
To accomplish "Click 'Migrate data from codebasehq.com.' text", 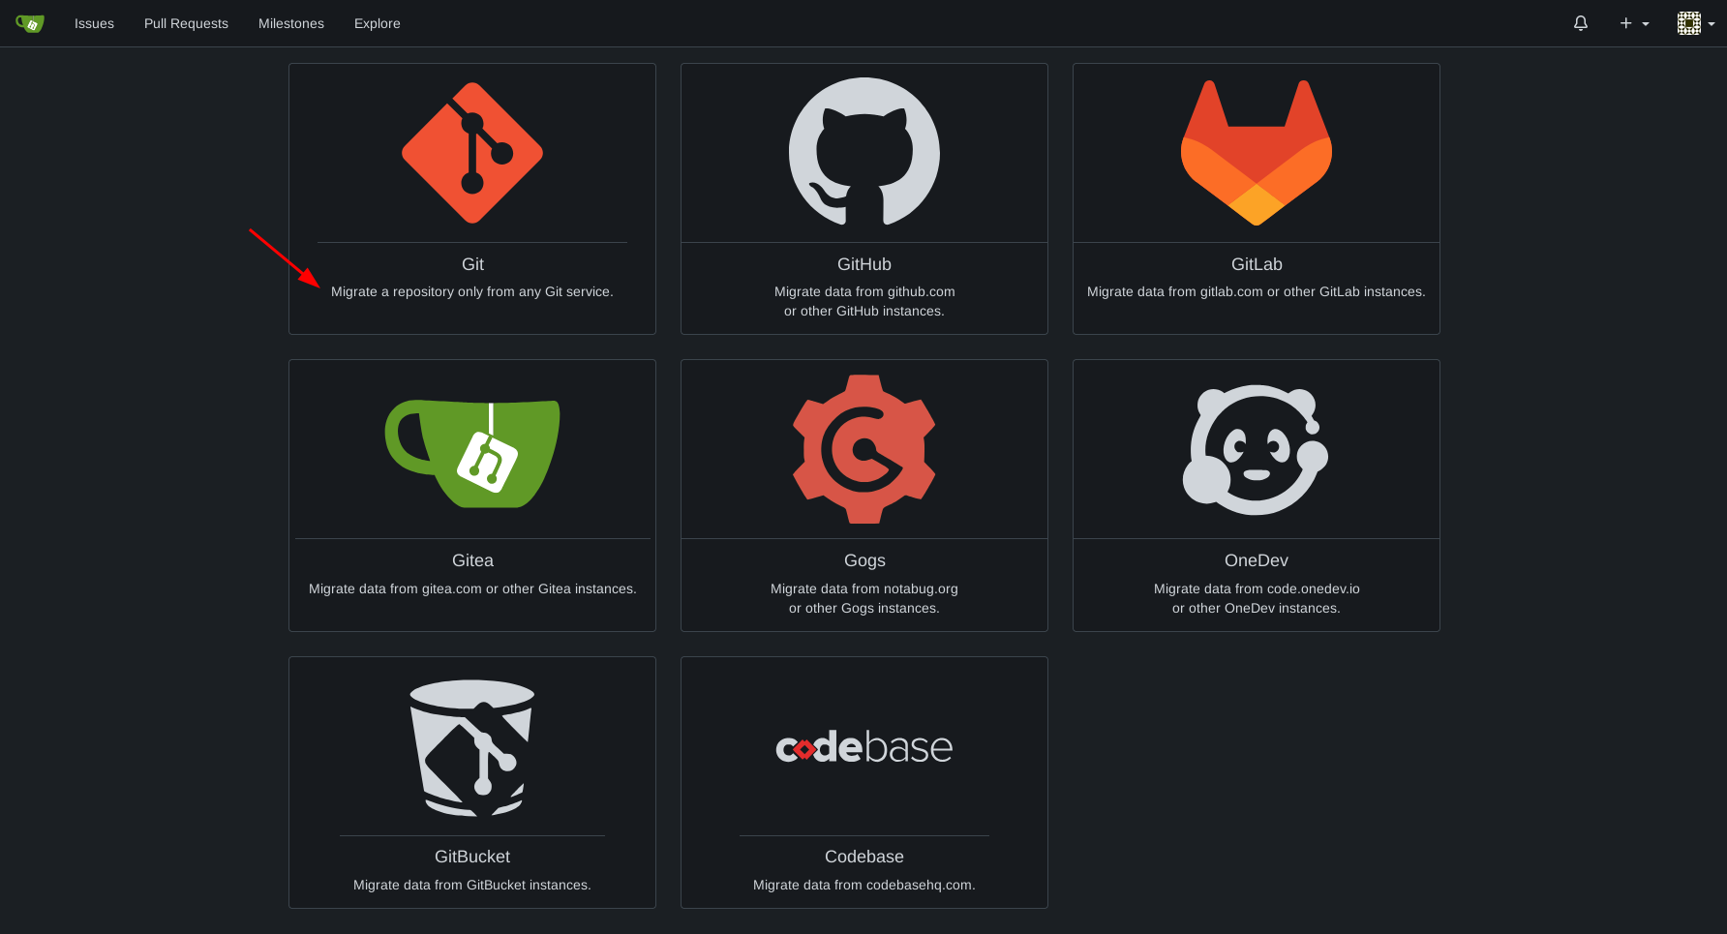I will [864, 885].
